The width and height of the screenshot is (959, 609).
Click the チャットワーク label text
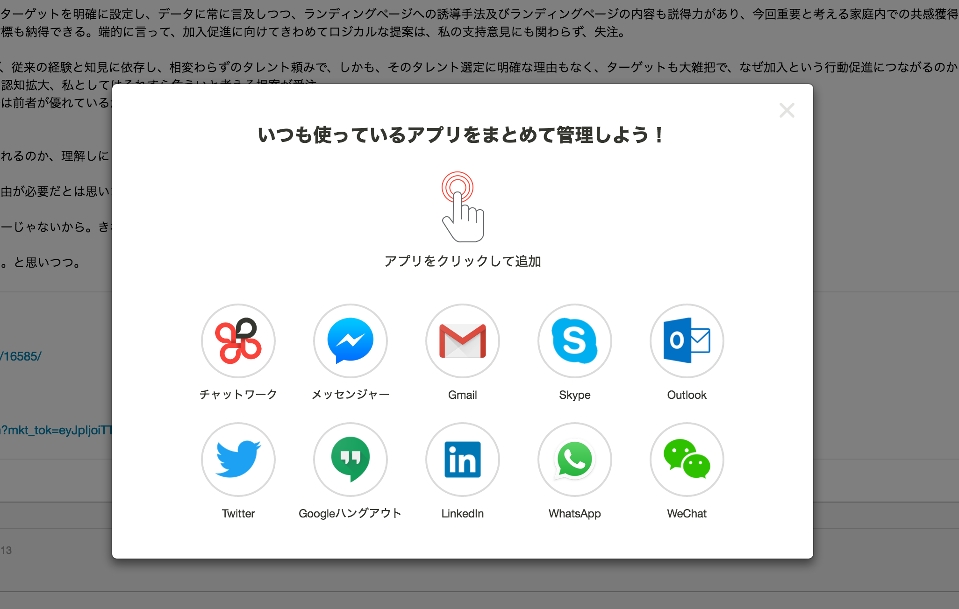tap(238, 395)
